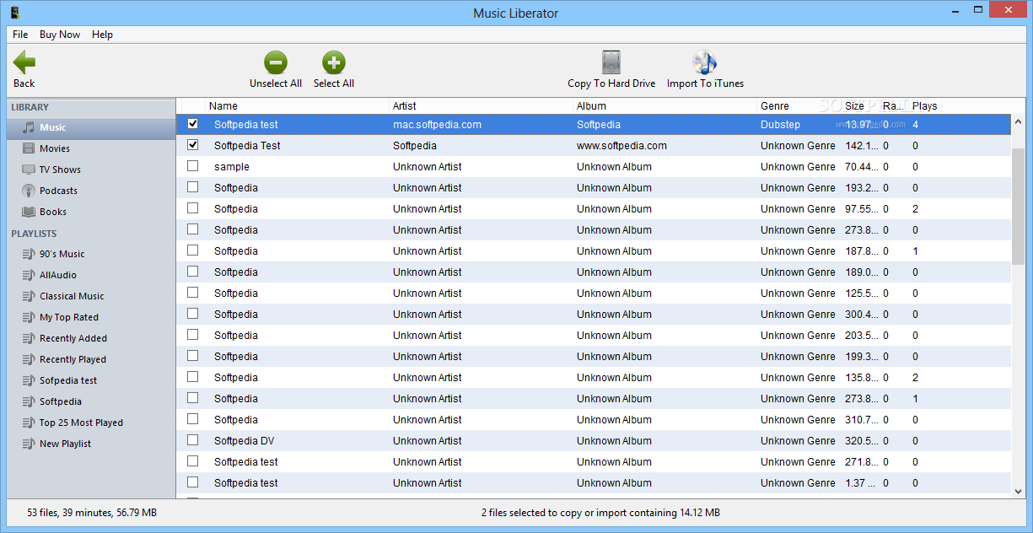Screen dimensions: 1033x533
Task: Click the Sofpedia test playlist icon
Action: tap(29, 380)
